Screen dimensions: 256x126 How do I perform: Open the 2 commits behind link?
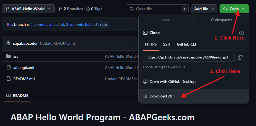pos(81,25)
